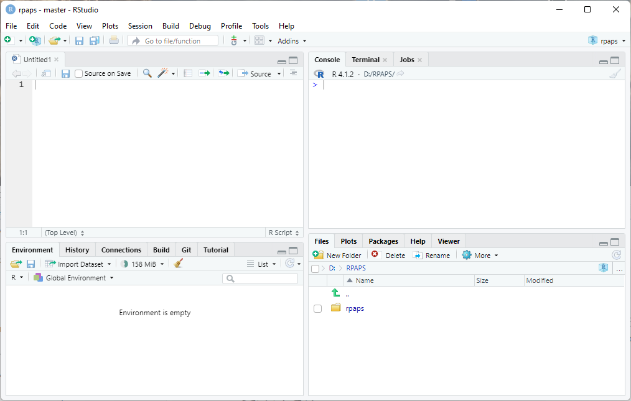Refresh the Files pane listing
Viewport: 631px width, 401px height.
pyautogui.click(x=617, y=255)
